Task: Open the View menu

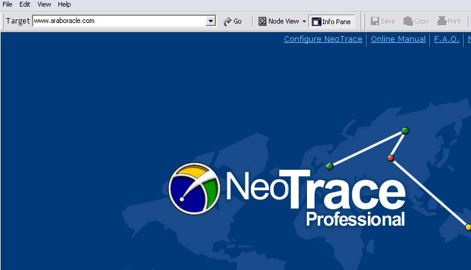Action: tap(44, 4)
